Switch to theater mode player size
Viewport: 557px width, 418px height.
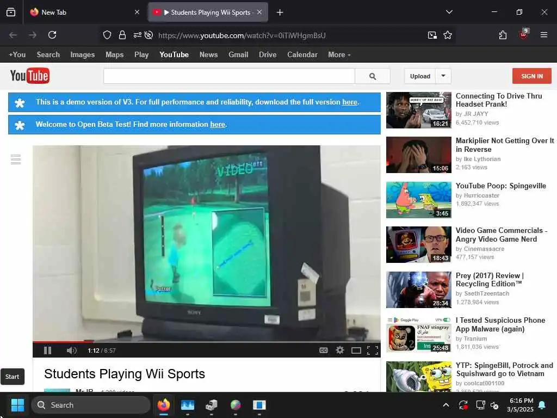[356, 351]
